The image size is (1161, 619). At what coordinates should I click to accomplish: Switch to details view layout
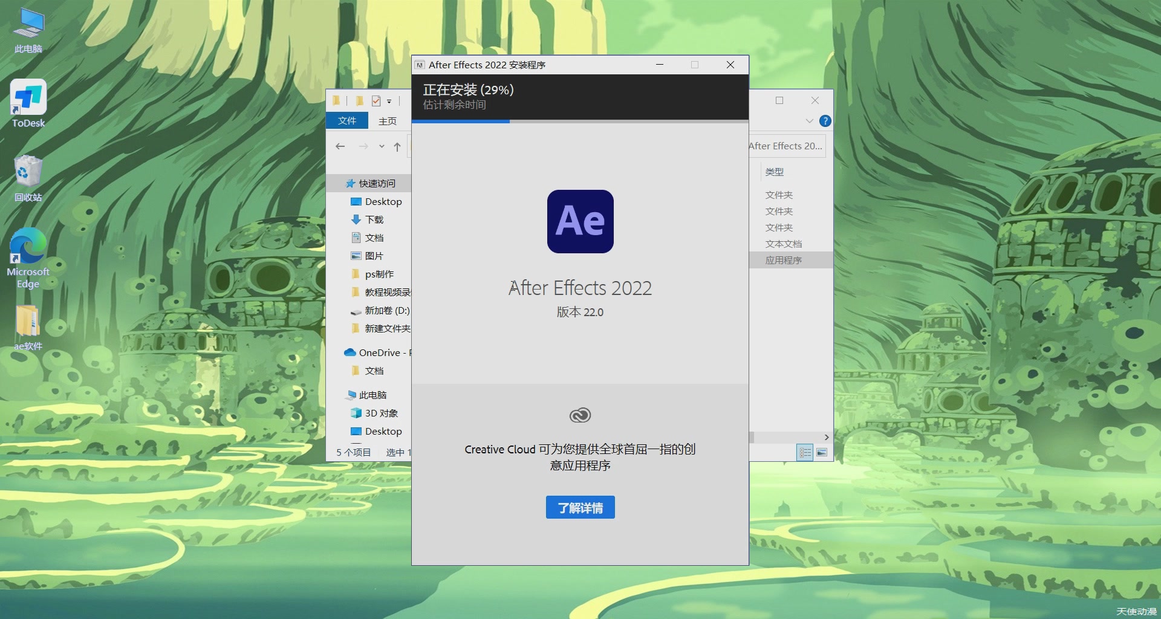805,452
